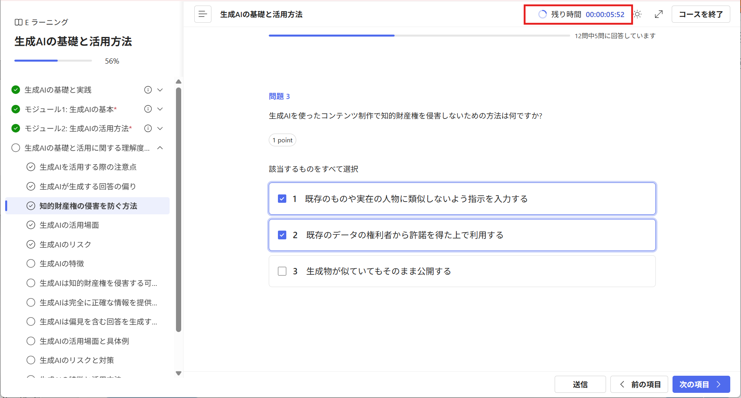Toggle the sidebar menu hamburger icon
The width and height of the screenshot is (741, 398).
point(203,14)
